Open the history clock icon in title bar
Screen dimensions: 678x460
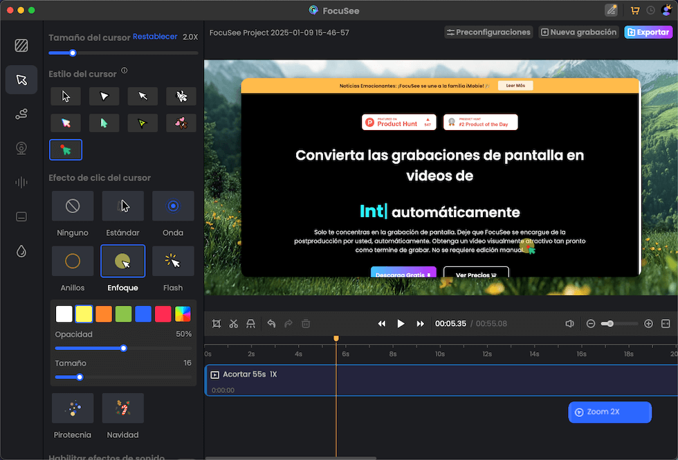[x=650, y=10]
